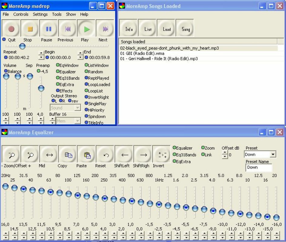Open the Tools menu

point(57,14)
